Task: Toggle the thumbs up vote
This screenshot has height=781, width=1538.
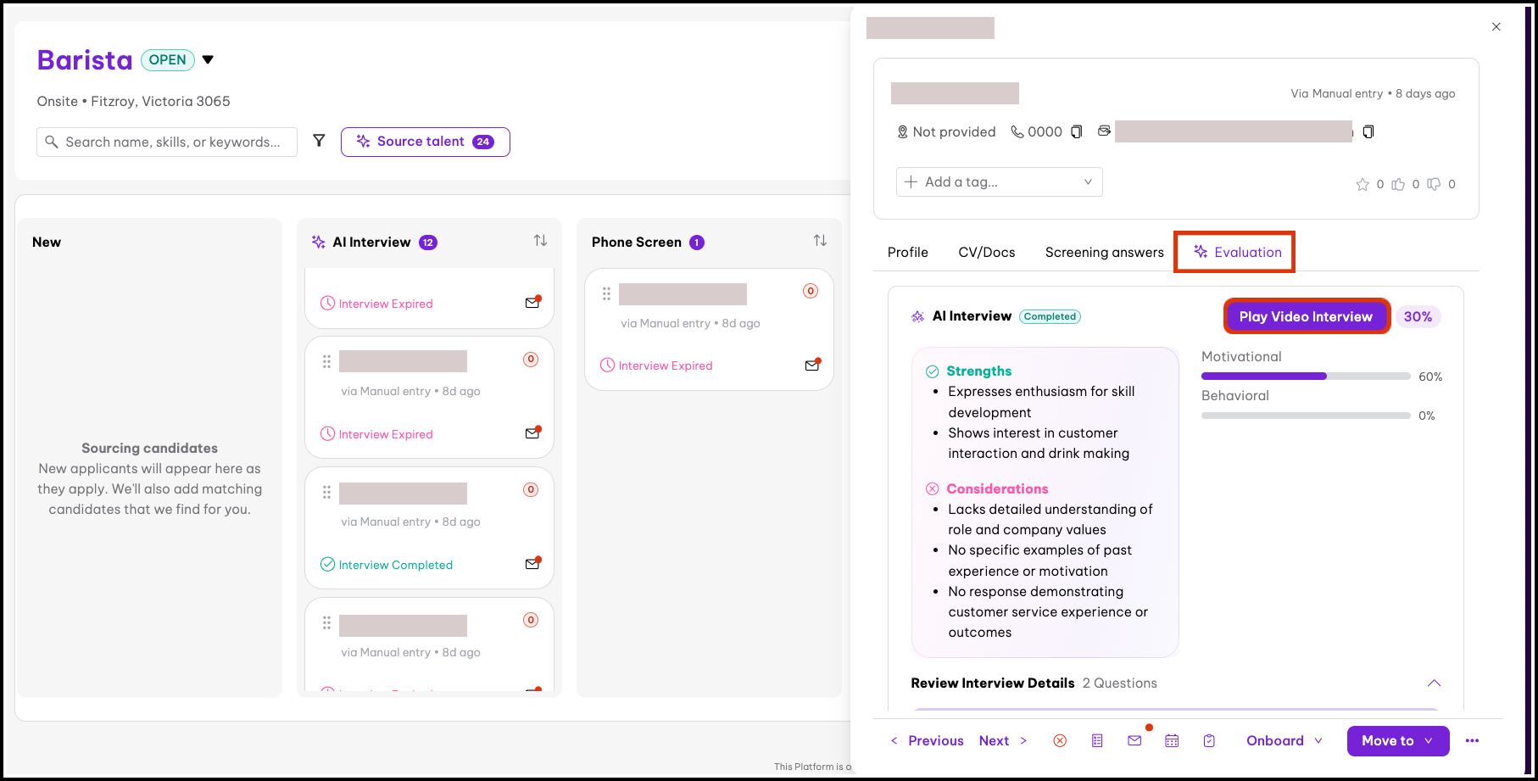Action: pos(1398,184)
